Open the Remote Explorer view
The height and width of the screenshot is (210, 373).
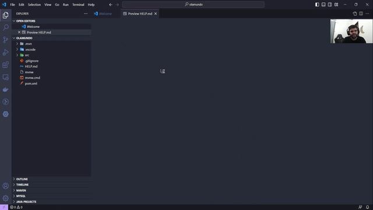[x=5, y=77]
